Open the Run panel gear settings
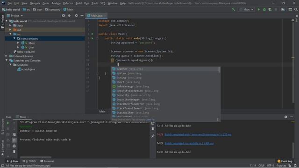299x168 pixels. coord(285,117)
